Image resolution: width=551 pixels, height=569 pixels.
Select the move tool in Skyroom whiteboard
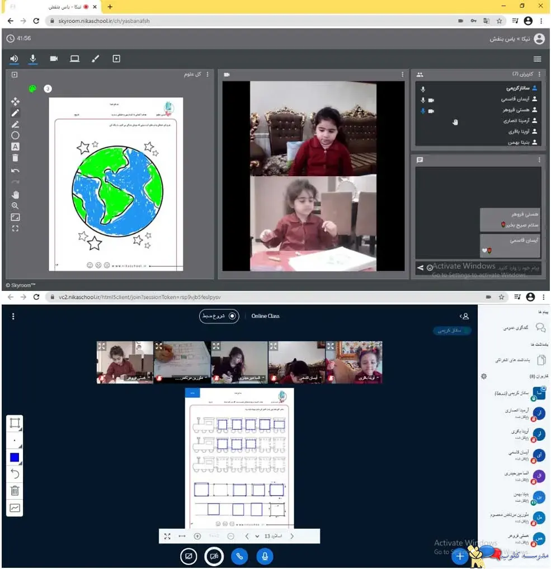tap(15, 101)
